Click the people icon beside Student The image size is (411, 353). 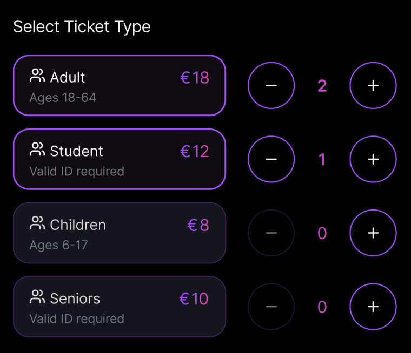click(x=37, y=150)
